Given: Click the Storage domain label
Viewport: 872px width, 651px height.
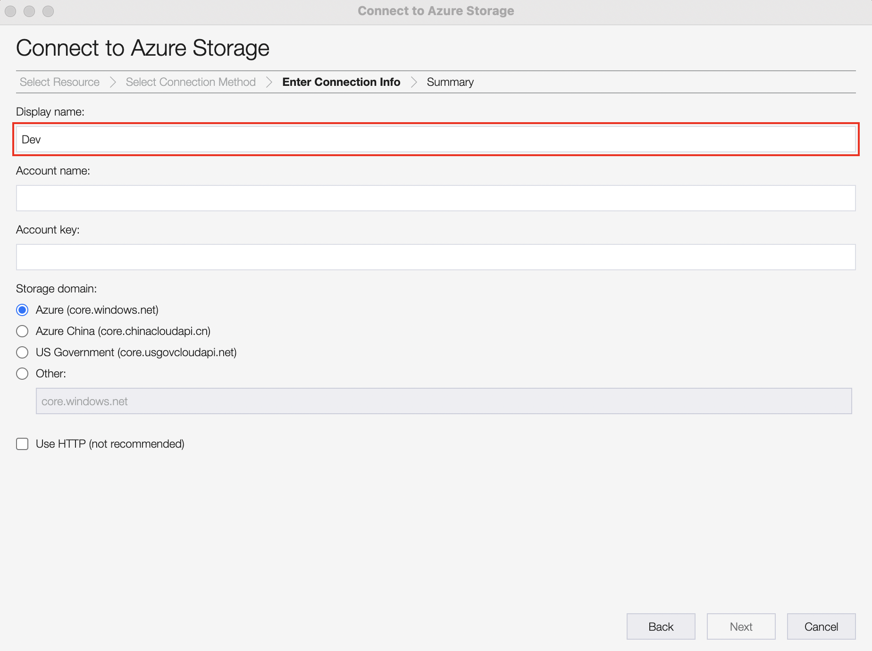Looking at the screenshot, I should (56, 288).
